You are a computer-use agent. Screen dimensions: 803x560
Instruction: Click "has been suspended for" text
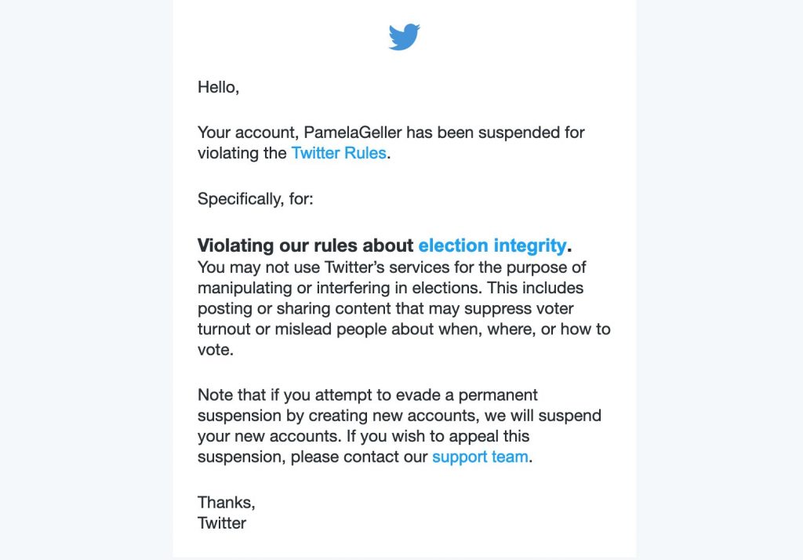pyautogui.click(x=496, y=133)
